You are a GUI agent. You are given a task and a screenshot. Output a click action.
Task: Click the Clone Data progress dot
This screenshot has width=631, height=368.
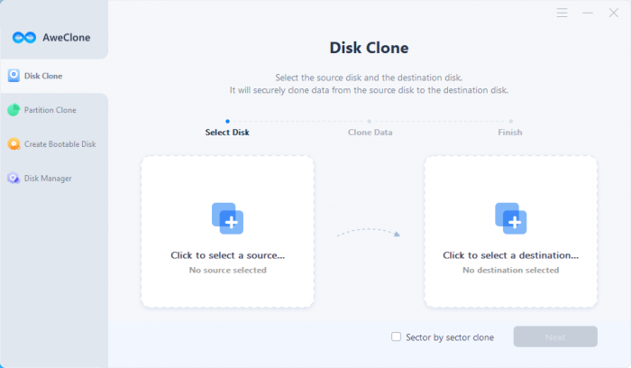(369, 121)
